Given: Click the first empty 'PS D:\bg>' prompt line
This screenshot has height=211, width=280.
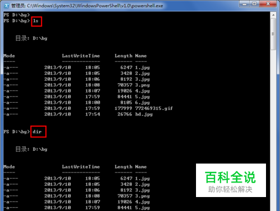Looking at the screenshot, I should point(17,15).
